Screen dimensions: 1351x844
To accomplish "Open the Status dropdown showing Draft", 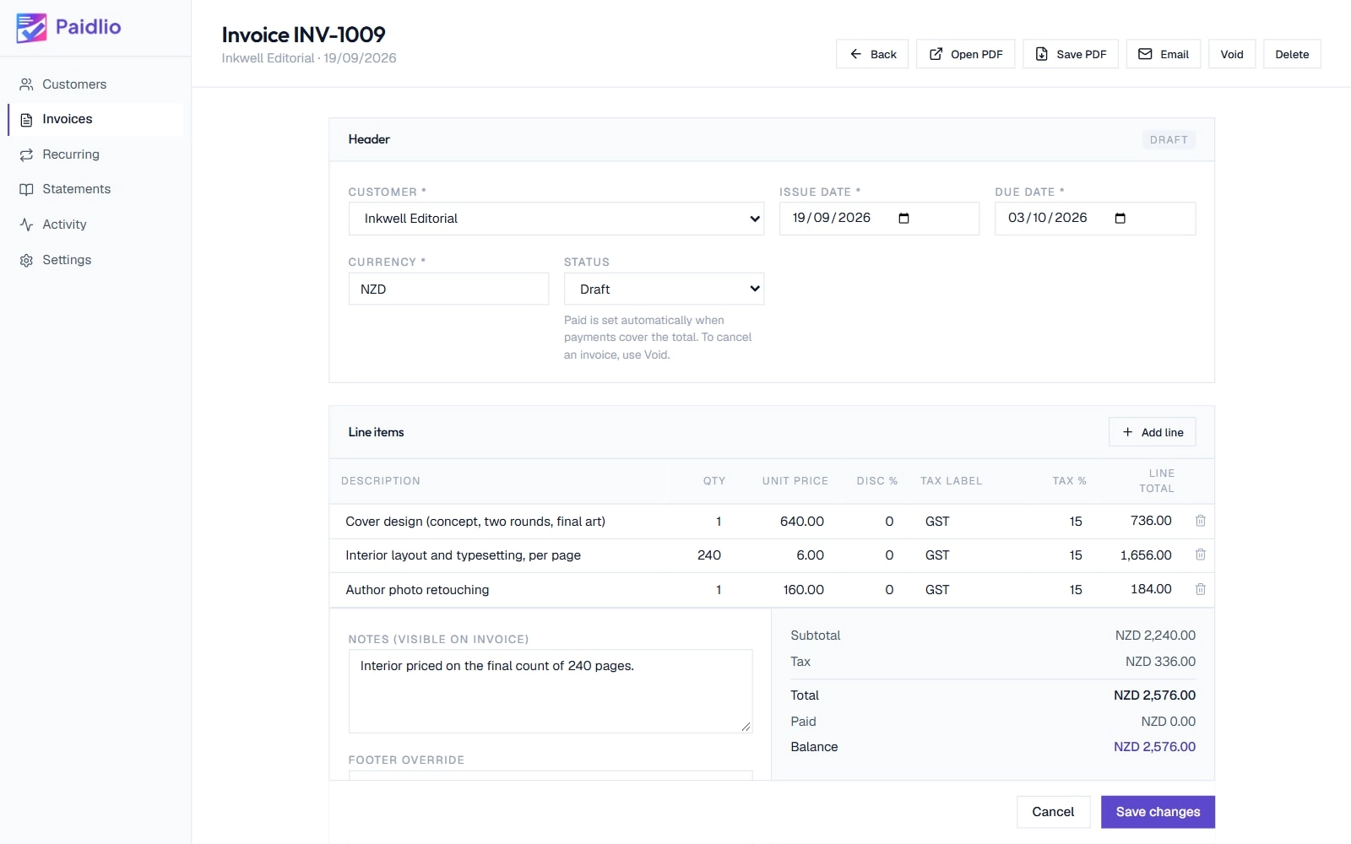I will (x=664, y=289).
